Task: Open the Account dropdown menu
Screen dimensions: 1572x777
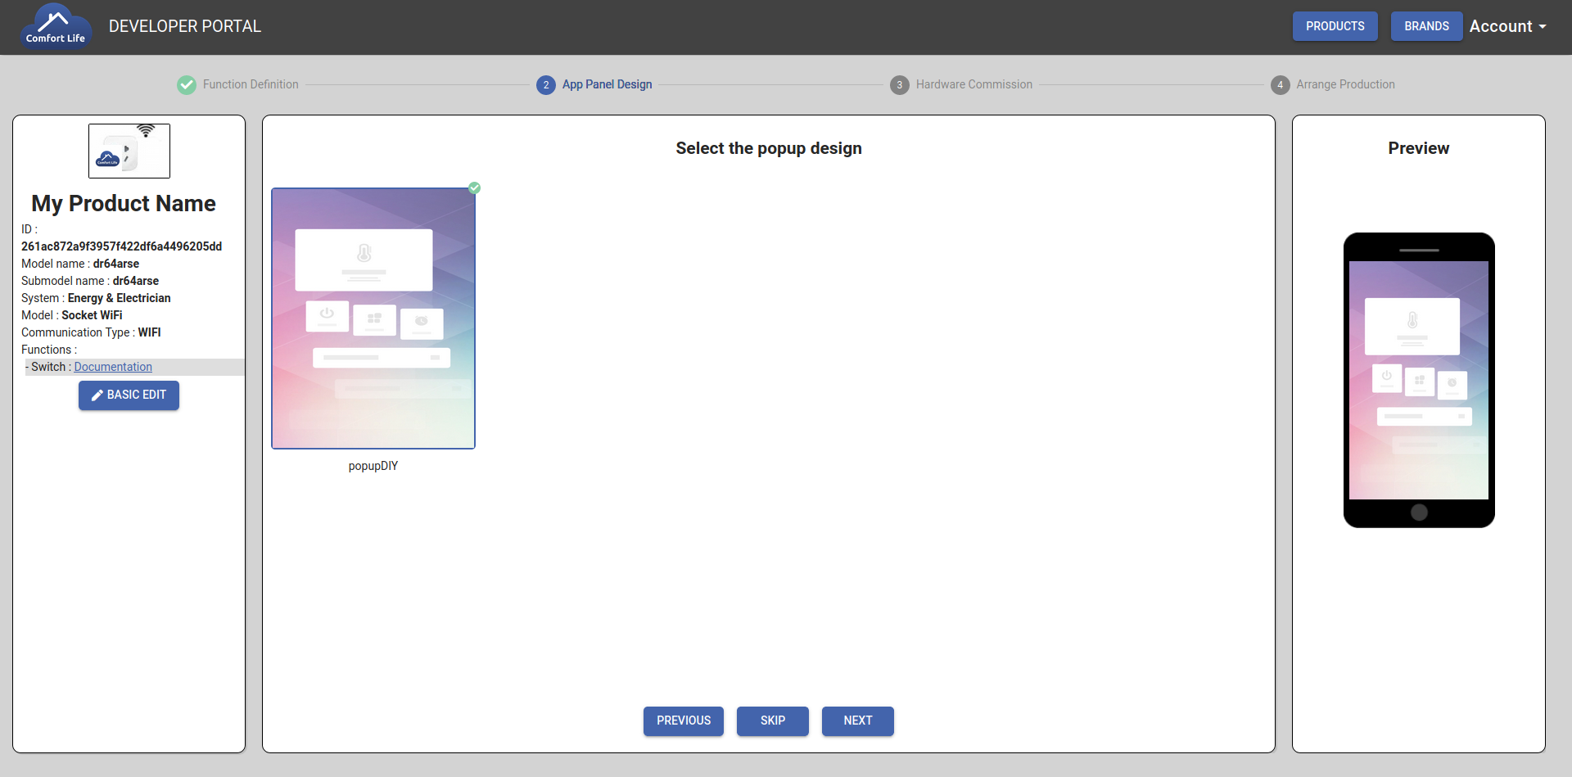Action: pos(1507,26)
